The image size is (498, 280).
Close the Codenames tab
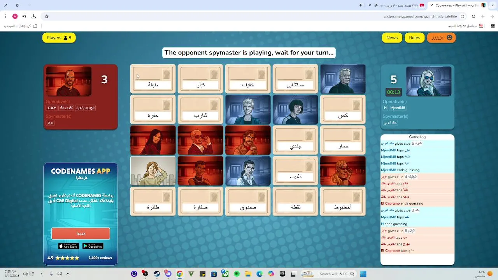tap(431, 5)
